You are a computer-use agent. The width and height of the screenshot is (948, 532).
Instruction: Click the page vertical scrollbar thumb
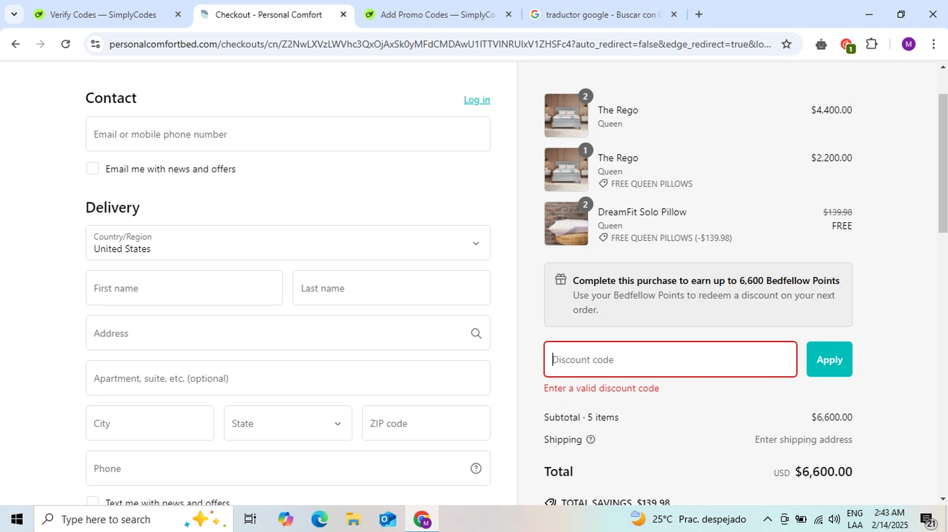click(942, 163)
